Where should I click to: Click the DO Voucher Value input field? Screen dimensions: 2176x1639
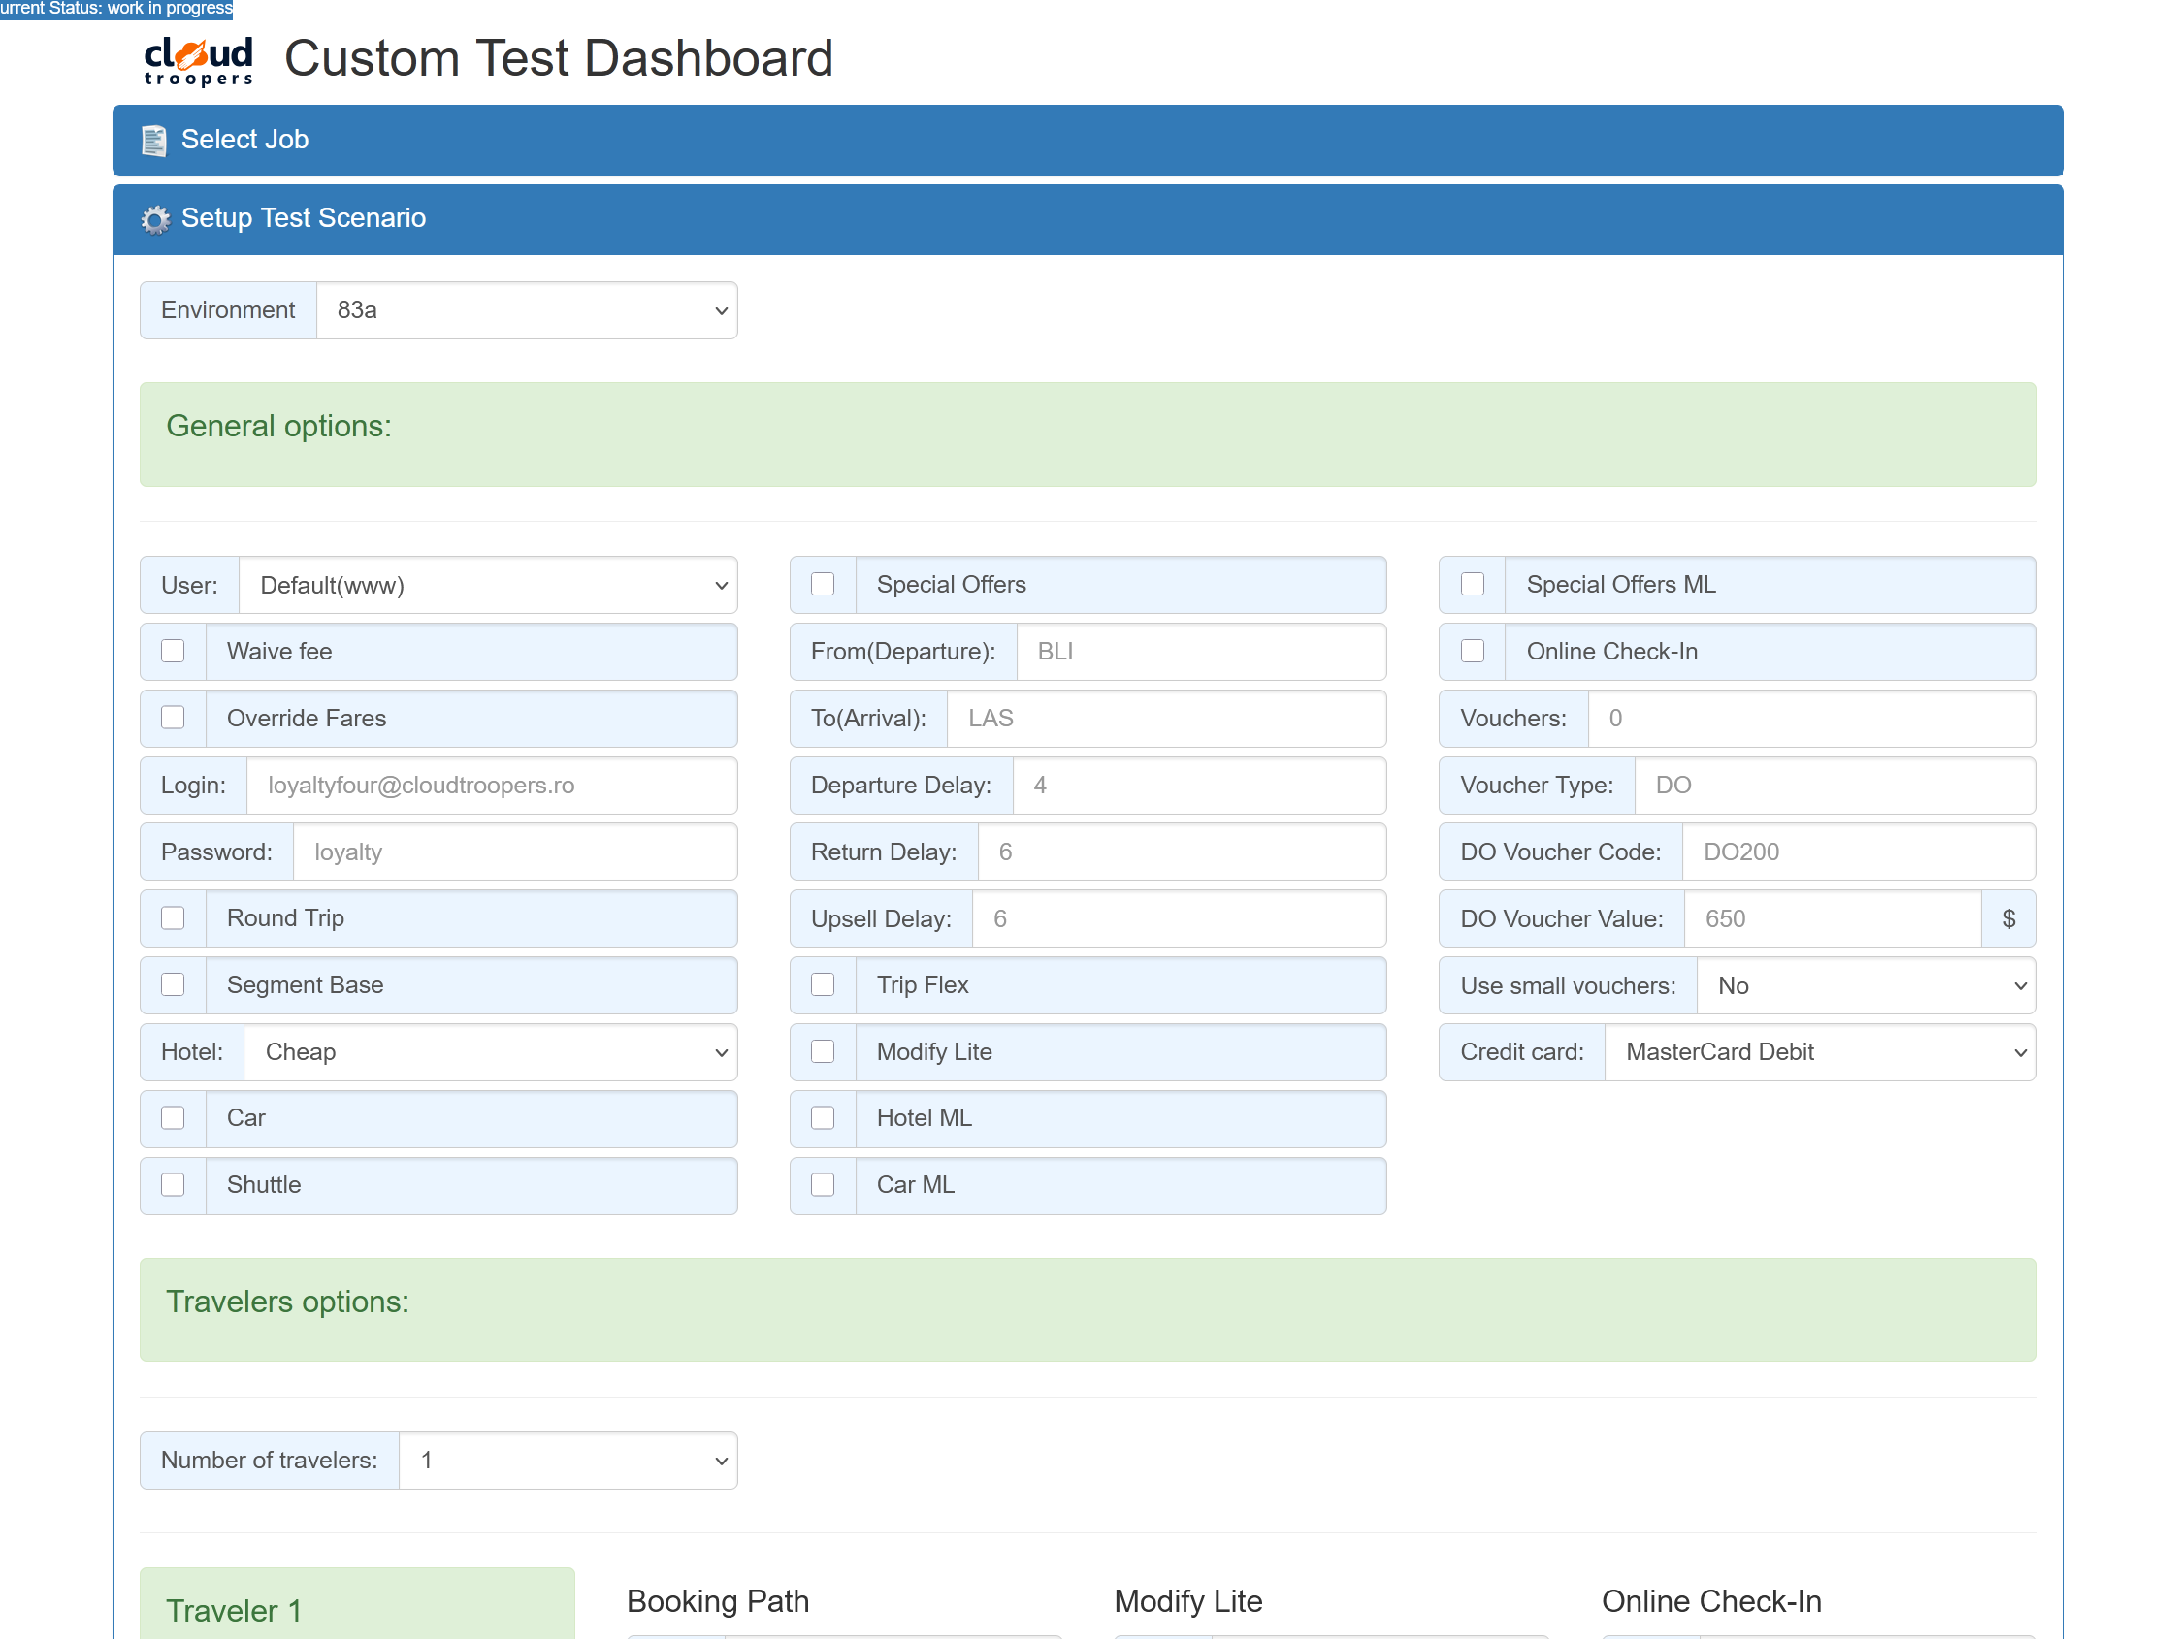(1832, 919)
